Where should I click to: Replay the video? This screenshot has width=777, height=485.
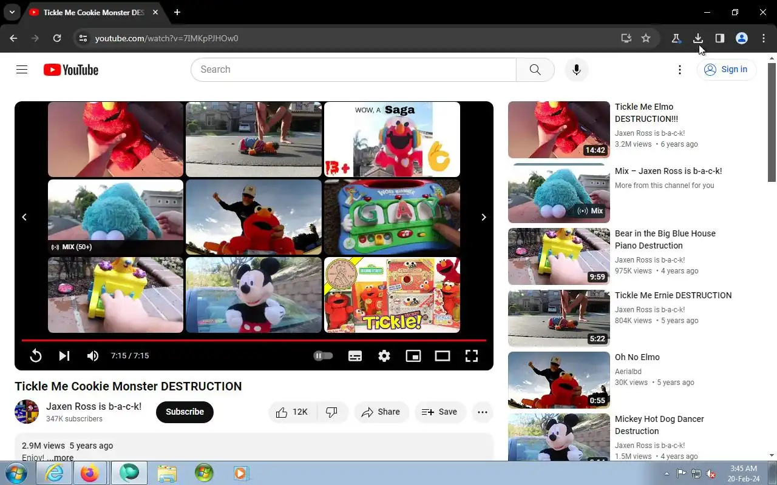(x=36, y=356)
